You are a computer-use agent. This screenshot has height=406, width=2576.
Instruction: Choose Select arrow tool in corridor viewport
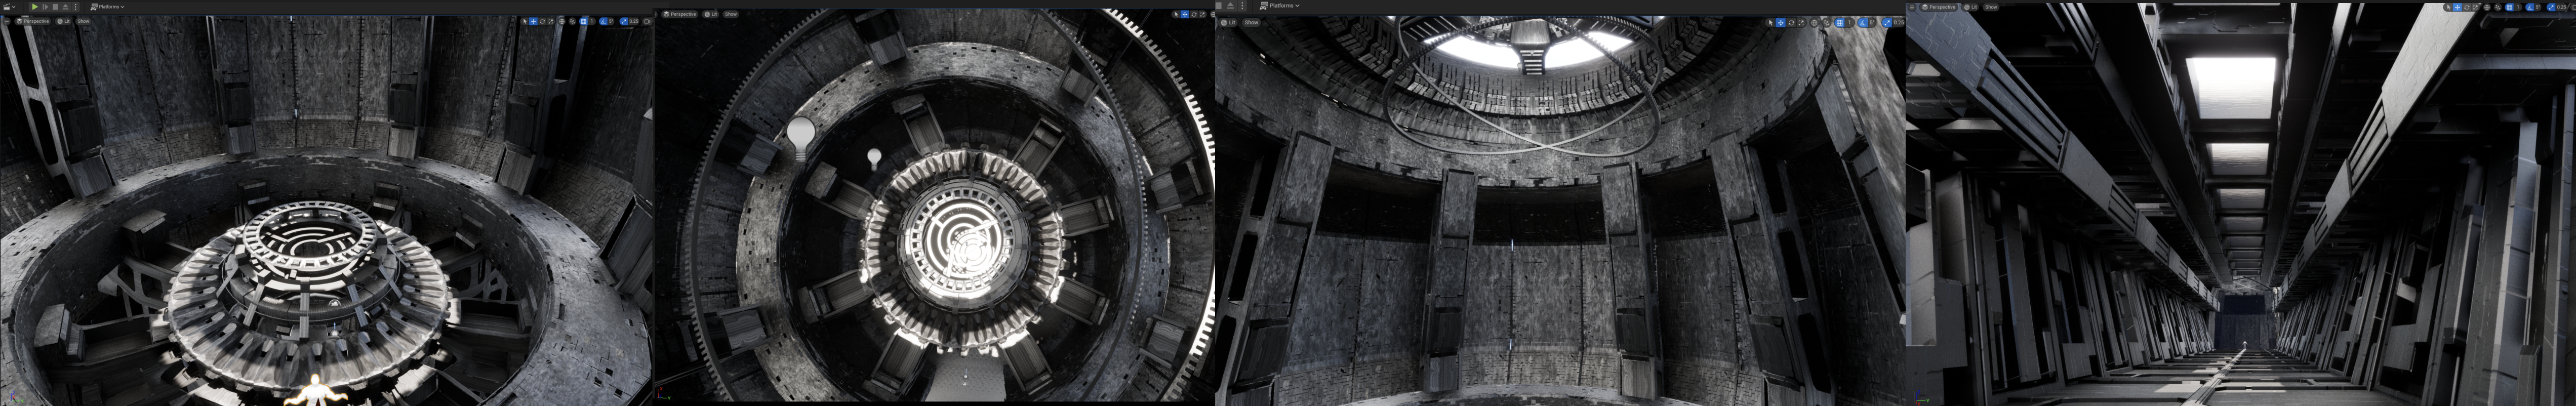2448,7
